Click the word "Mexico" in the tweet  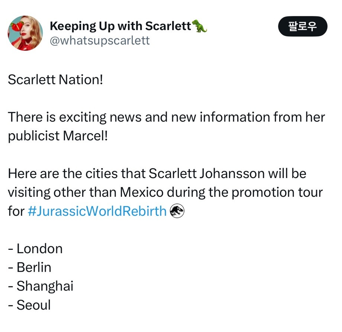click(142, 193)
